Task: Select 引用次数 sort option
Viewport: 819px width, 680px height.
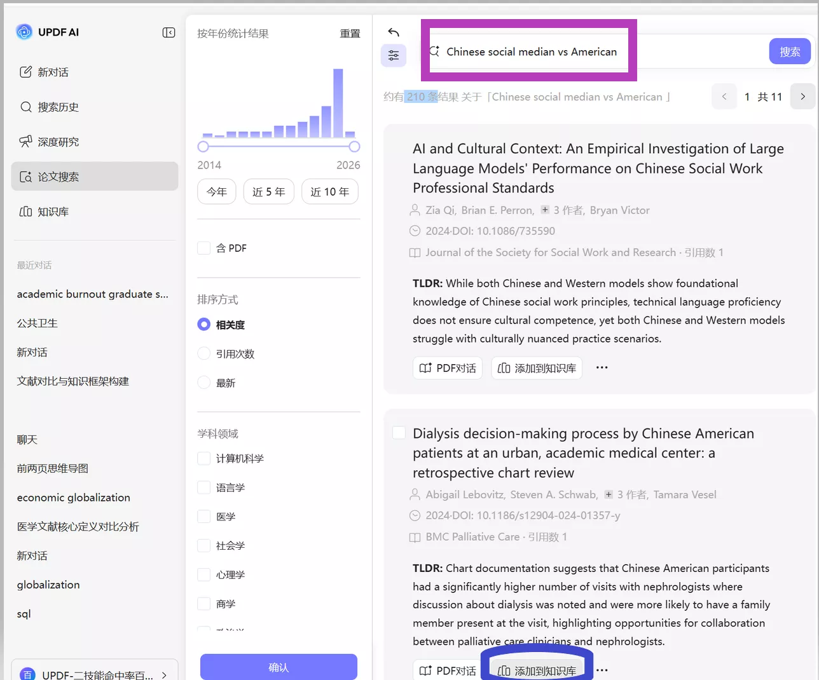Action: (x=204, y=353)
